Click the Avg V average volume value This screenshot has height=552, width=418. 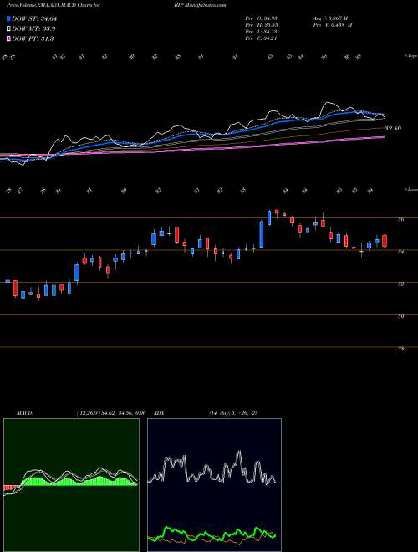(332, 18)
